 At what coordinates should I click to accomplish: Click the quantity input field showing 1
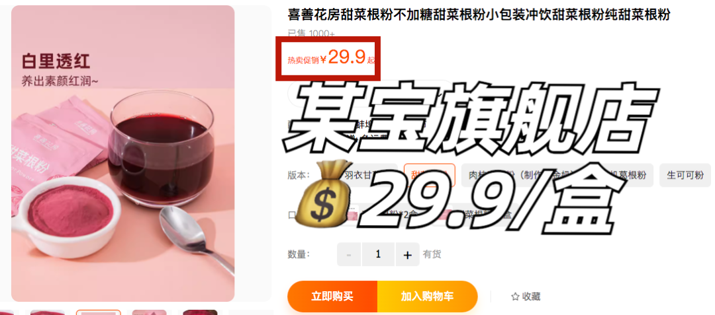coord(378,254)
